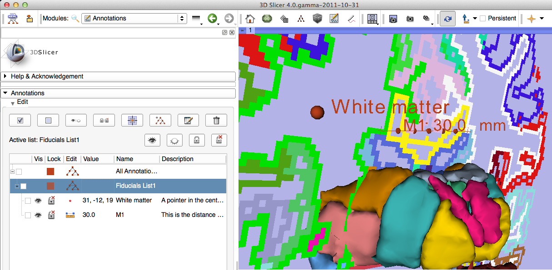This screenshot has width=552, height=270.
Task: Click the select all annotations button
Action: (20, 120)
